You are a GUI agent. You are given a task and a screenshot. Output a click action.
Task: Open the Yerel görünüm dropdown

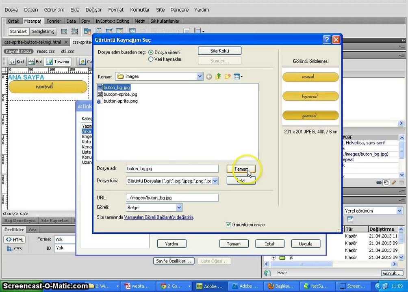[400, 211]
